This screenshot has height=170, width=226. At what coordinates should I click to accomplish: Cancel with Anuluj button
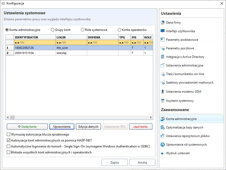142,162
